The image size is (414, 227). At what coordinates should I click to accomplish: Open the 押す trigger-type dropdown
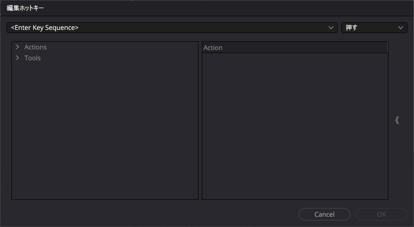[374, 27]
